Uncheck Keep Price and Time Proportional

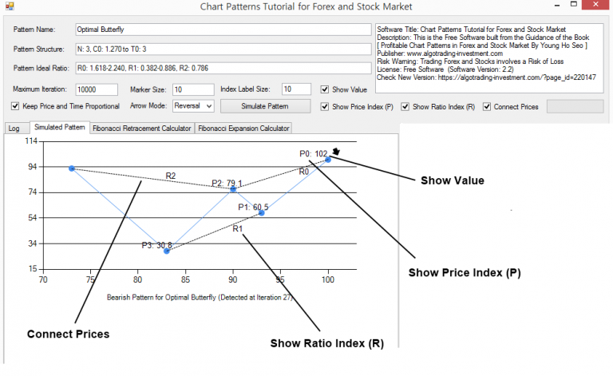(15, 106)
